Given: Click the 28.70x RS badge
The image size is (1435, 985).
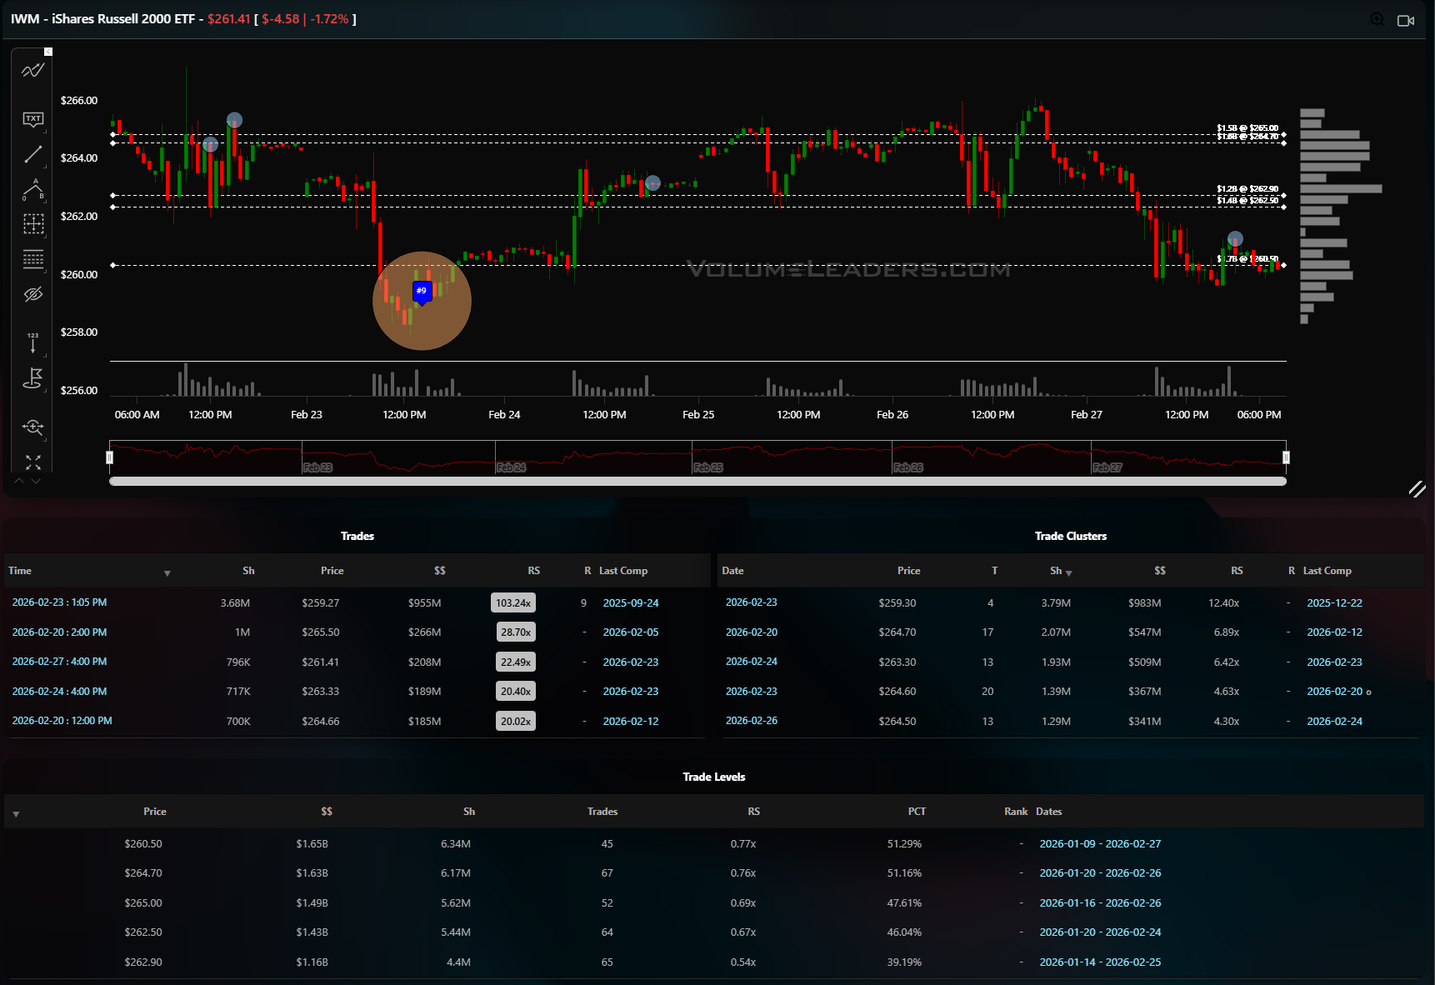Looking at the screenshot, I should click(x=516, y=632).
